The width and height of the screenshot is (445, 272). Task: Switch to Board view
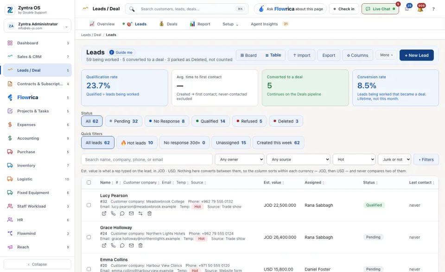(248, 55)
